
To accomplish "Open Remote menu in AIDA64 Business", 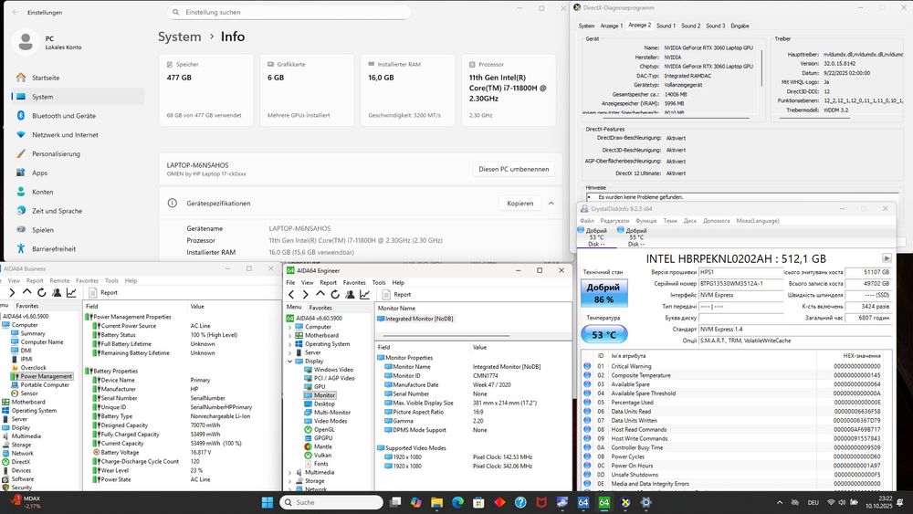I will (59, 280).
